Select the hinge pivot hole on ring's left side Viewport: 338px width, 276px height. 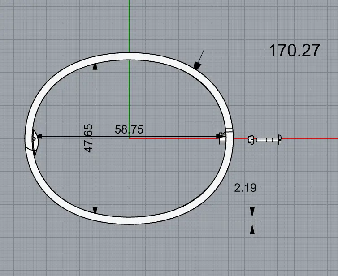(x=34, y=139)
